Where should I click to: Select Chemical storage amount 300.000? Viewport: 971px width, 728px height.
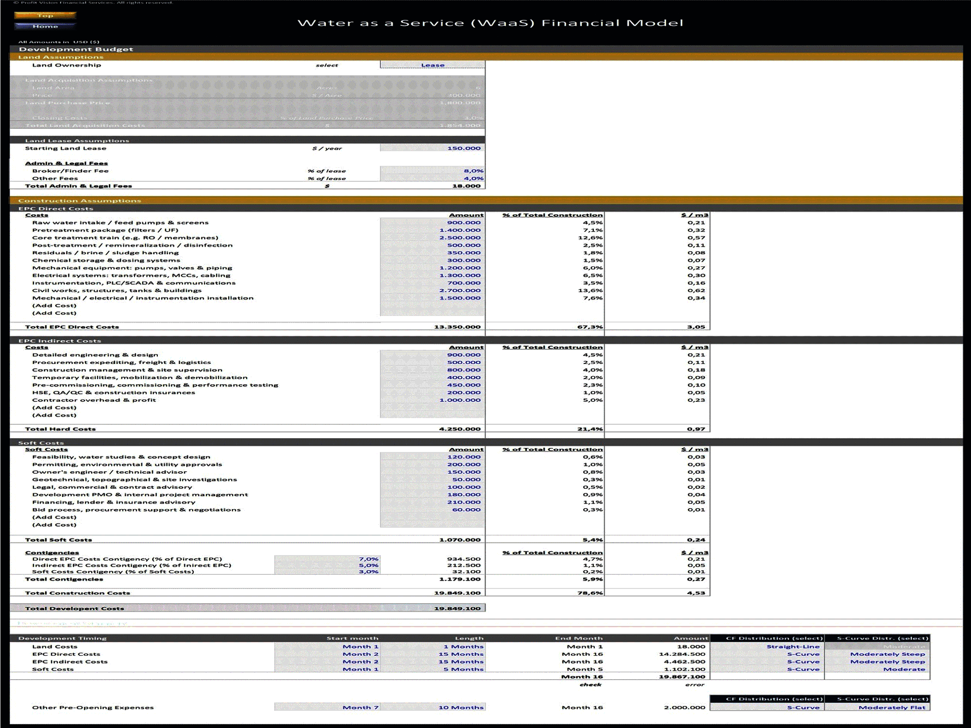pos(432,260)
